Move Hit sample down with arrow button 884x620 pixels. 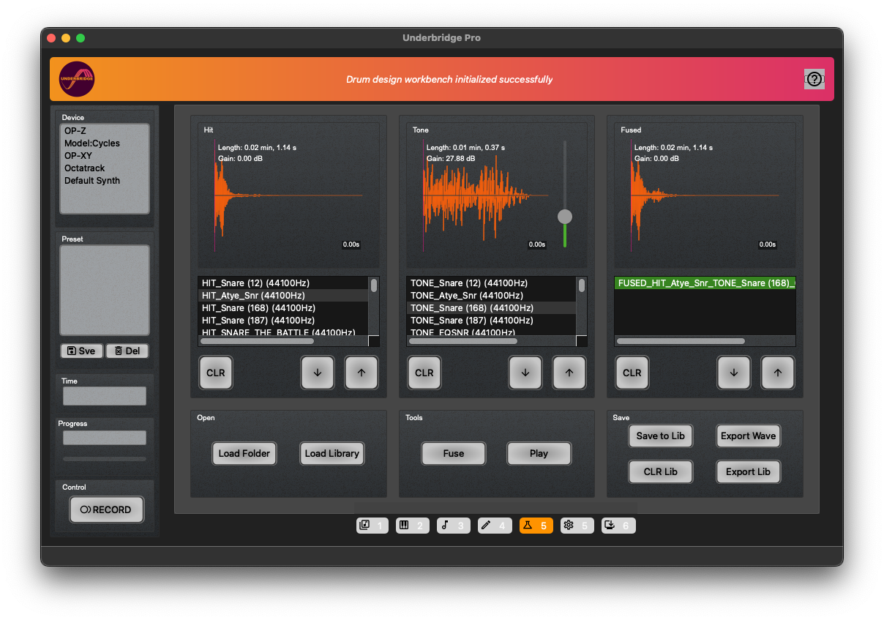pos(318,373)
